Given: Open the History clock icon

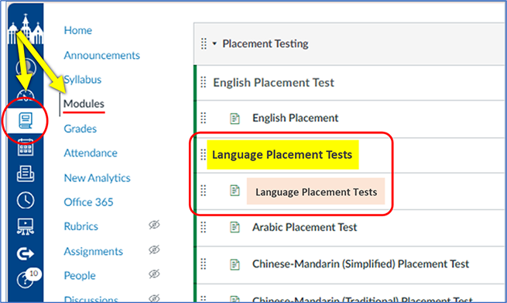Looking at the screenshot, I should click(x=26, y=200).
